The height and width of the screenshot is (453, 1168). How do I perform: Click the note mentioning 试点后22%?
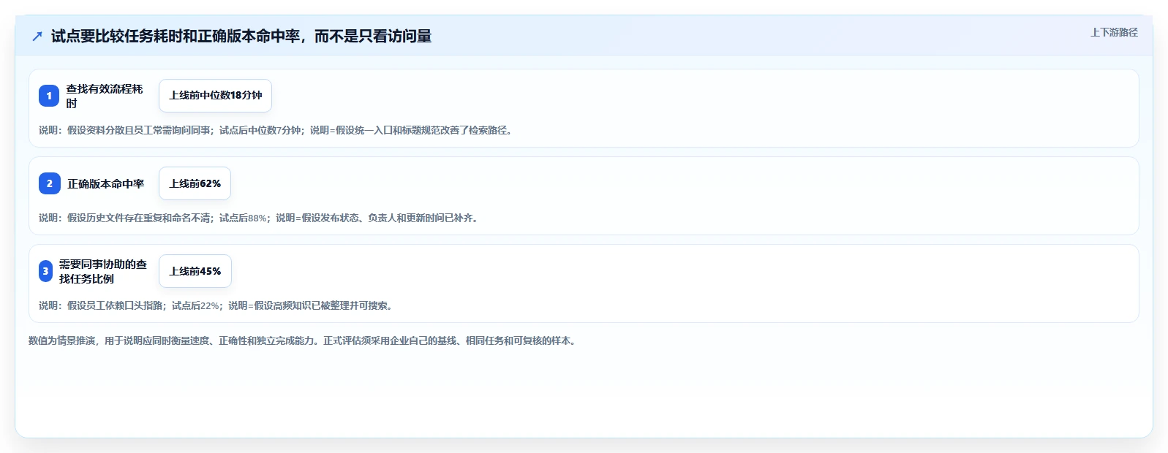(218, 305)
